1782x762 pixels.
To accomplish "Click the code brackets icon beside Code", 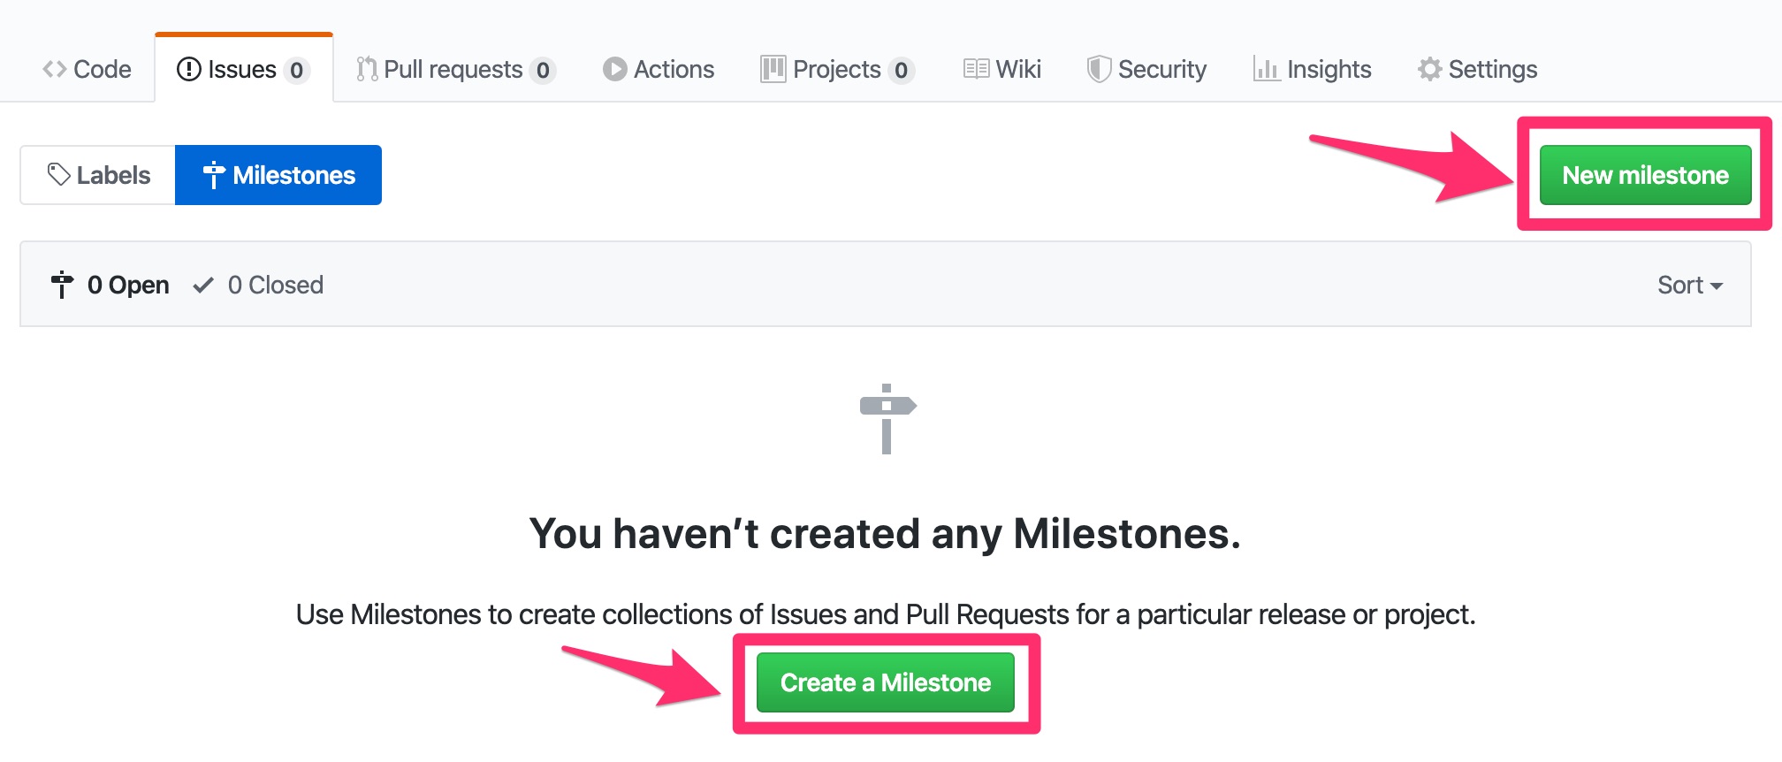I will 55,68.
